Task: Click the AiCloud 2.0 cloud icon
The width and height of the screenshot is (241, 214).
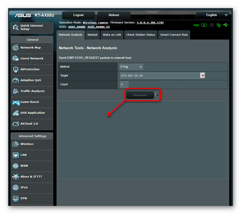Action: pos(16,124)
